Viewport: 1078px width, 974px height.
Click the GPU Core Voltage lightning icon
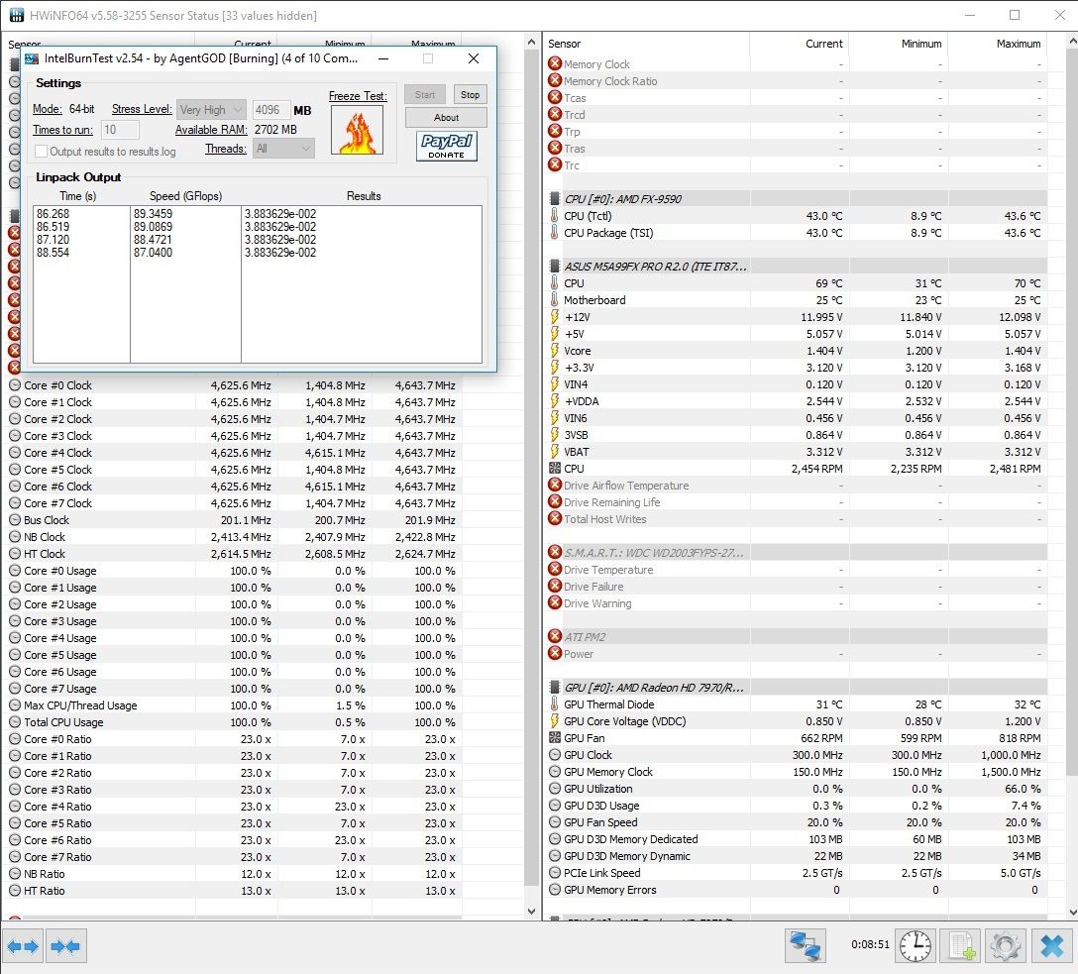tap(554, 721)
